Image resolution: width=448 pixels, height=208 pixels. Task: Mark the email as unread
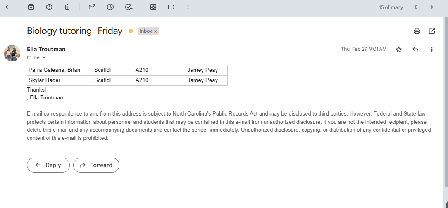tap(92, 7)
